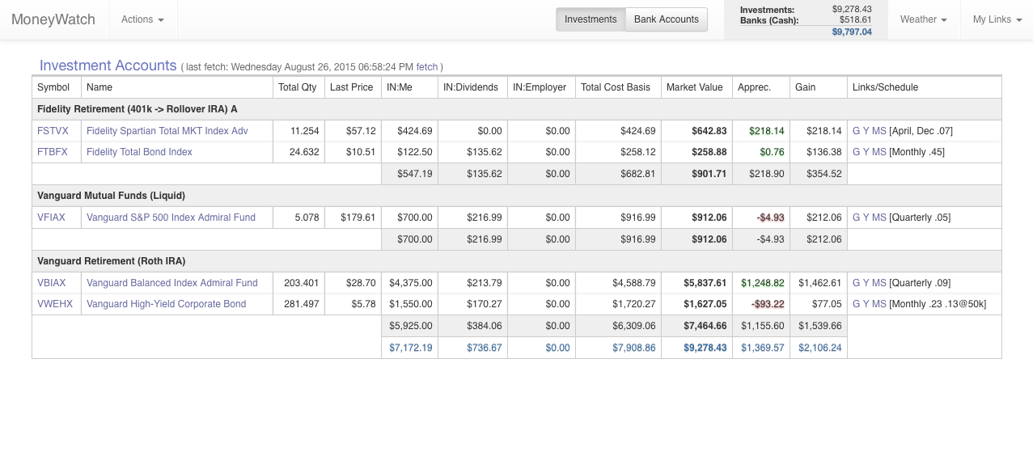Image resolution: width=1033 pixels, height=473 pixels.
Task: Click the -$93.22 appreciation value
Action: point(768,304)
